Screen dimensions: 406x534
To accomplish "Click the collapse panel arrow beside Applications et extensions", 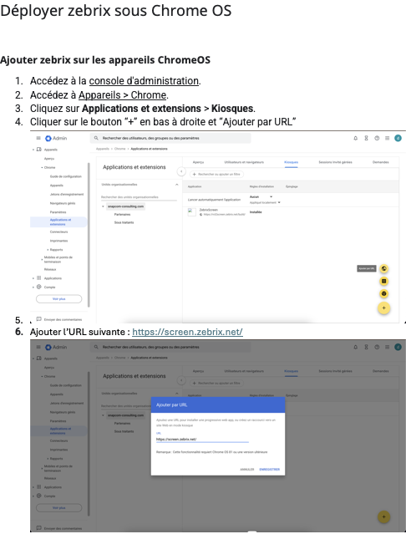I will [181, 171].
